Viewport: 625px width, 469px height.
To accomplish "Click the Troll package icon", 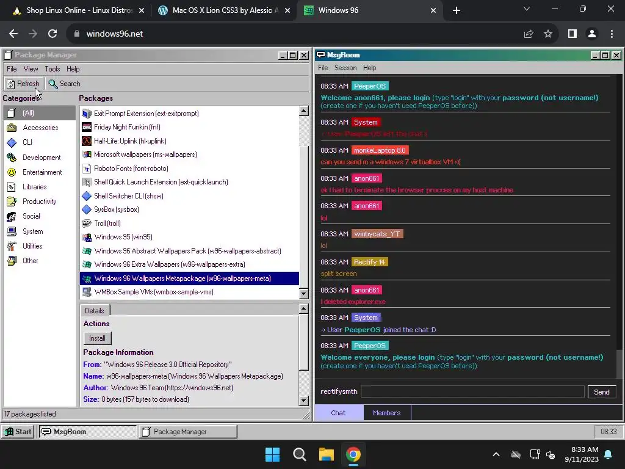I will [87, 224].
